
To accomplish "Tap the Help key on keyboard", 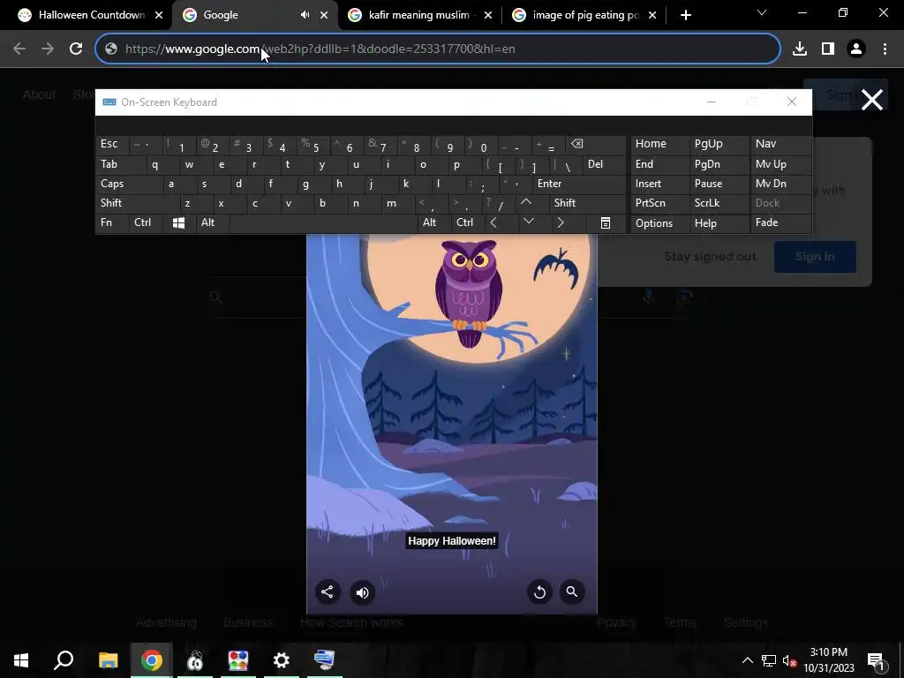I will tap(719, 223).
